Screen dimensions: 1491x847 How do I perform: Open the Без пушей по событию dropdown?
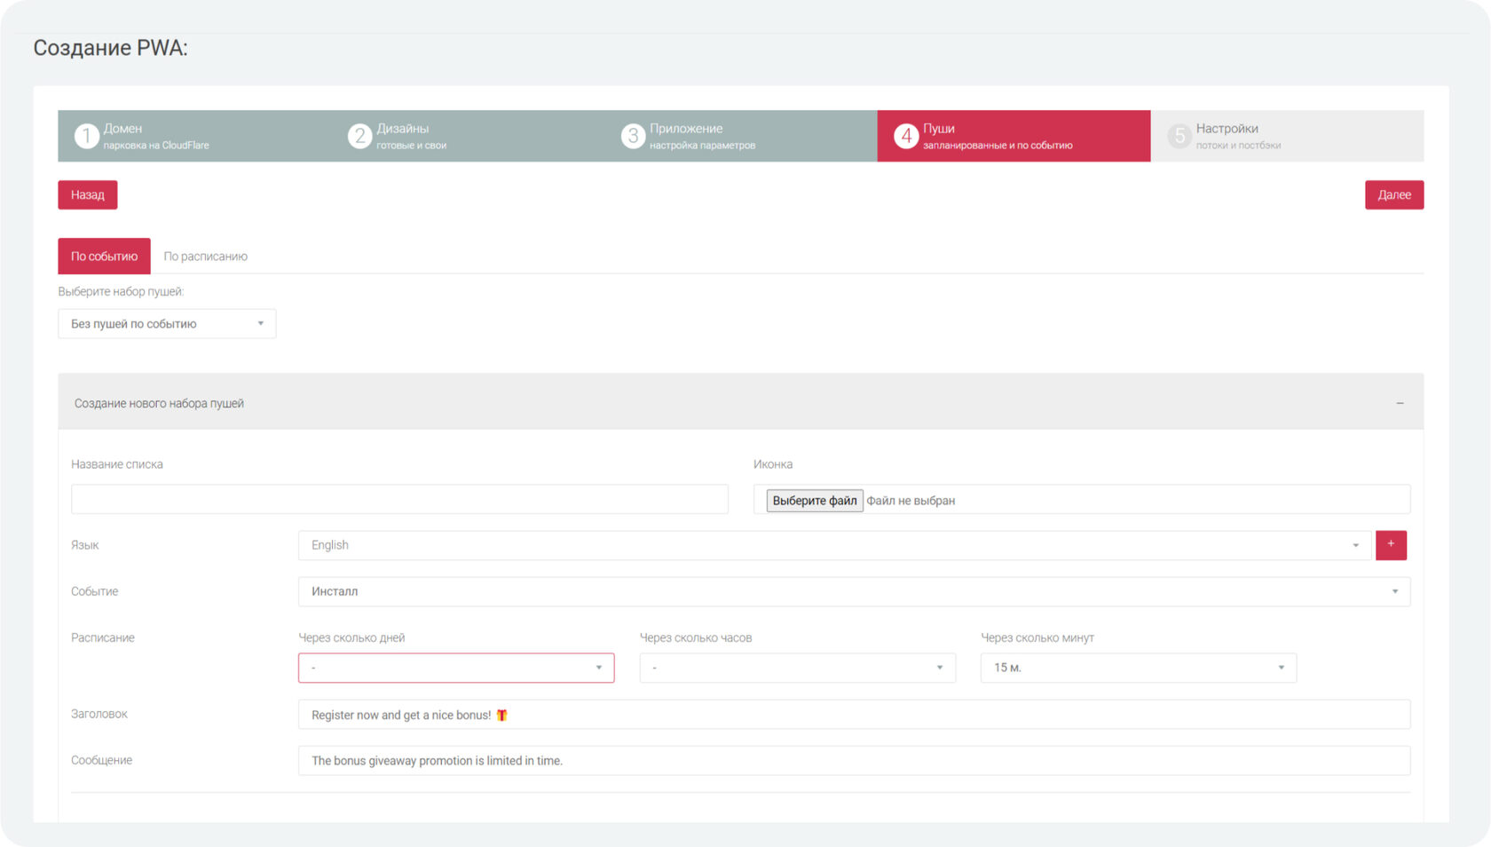pos(167,324)
